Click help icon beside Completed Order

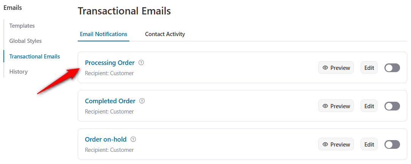pyautogui.click(x=142, y=101)
